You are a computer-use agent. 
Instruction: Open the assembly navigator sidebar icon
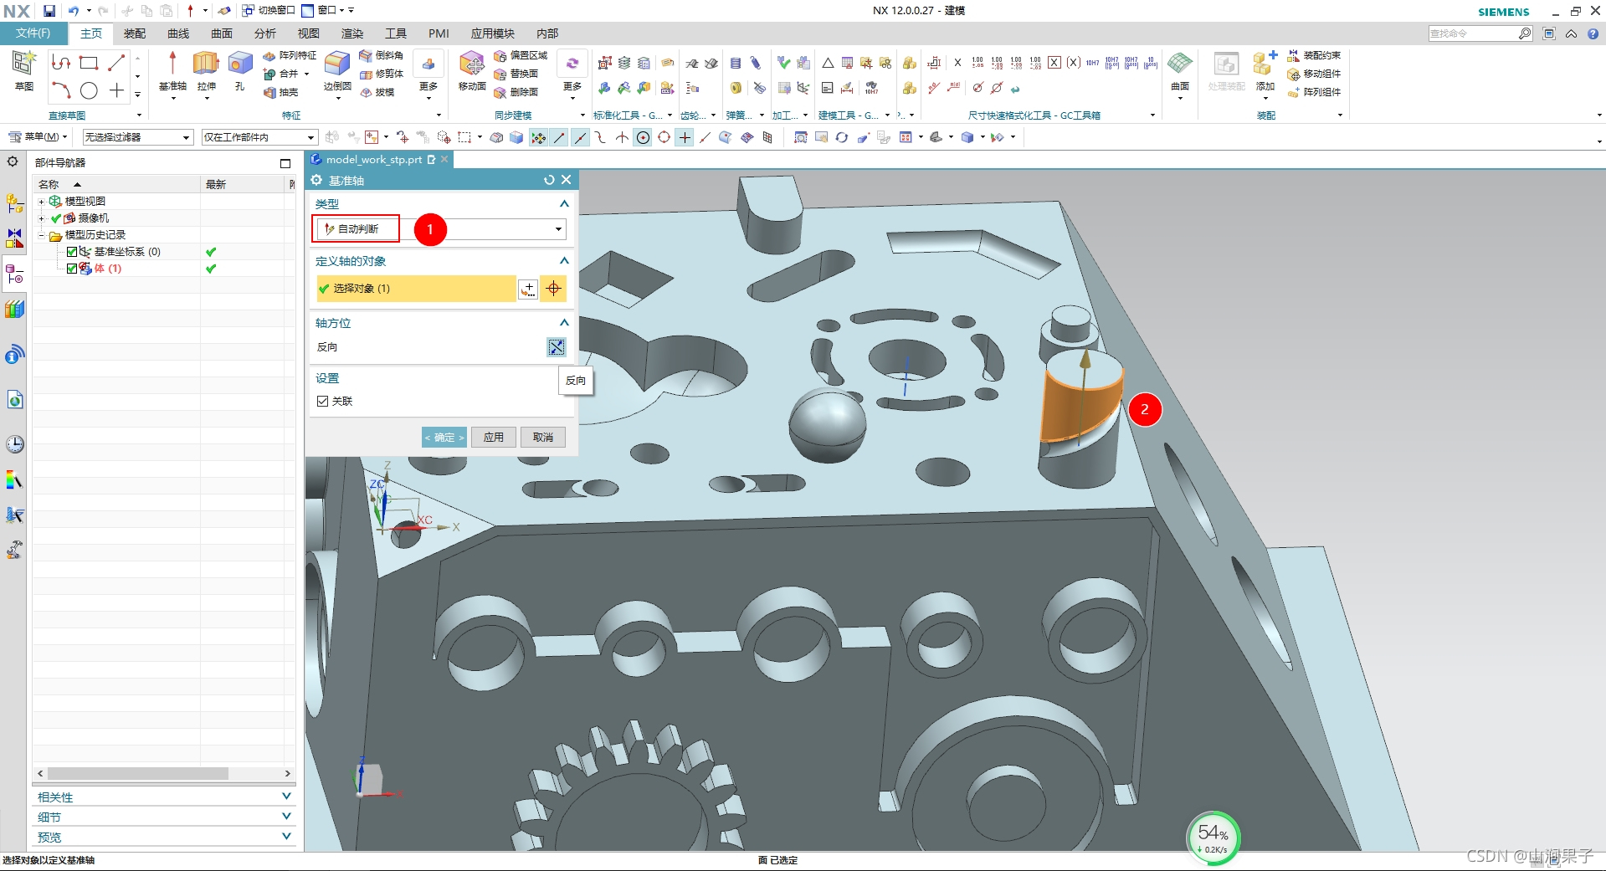tap(14, 203)
